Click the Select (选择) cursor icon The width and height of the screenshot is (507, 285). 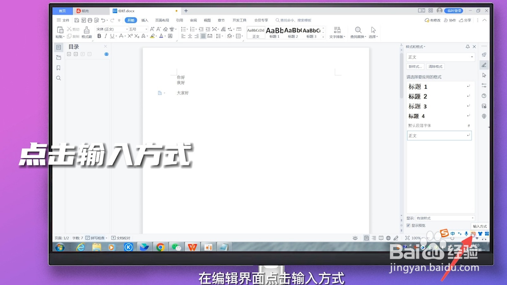pos(373,30)
